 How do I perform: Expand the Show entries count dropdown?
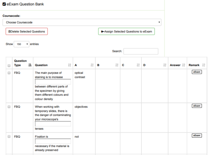click(x=22, y=44)
